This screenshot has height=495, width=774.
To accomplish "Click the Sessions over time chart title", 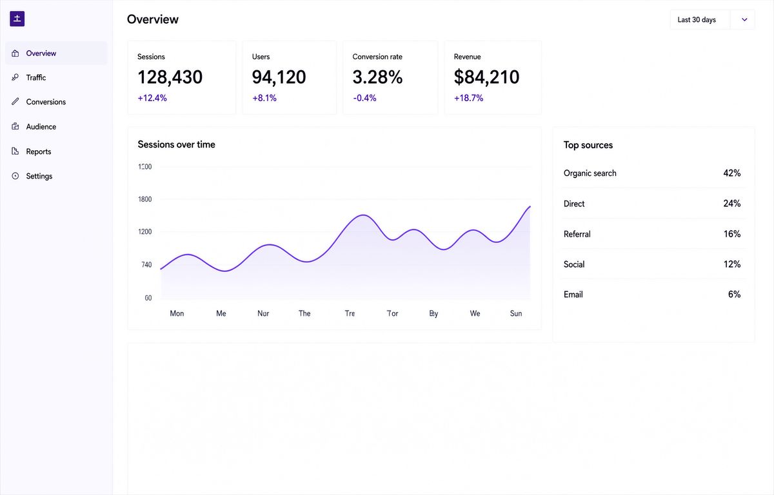I will [x=176, y=144].
